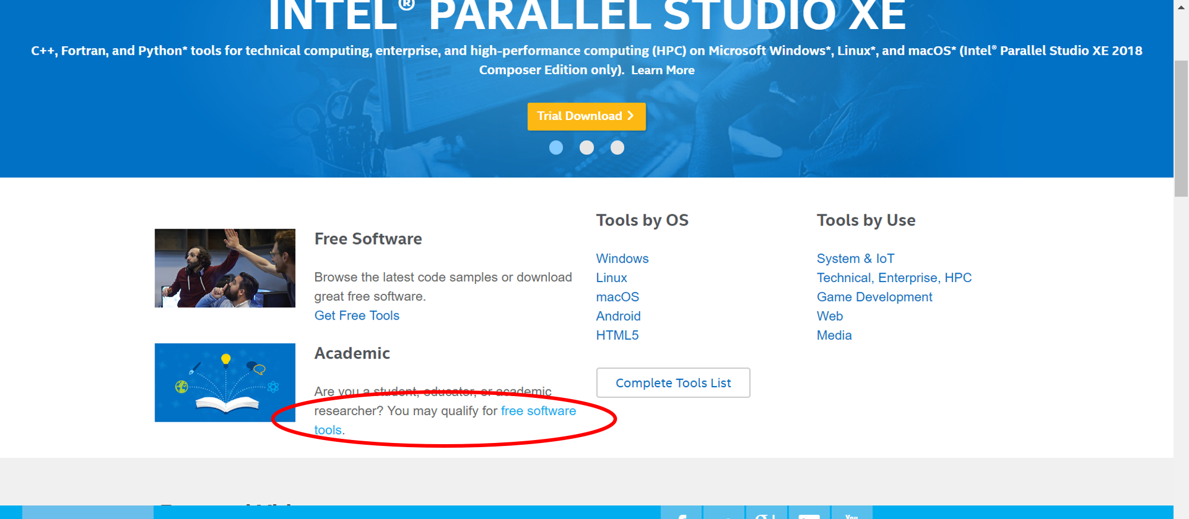Open the Academic open-book illustration thumbnail
This screenshot has width=1189, height=519.
[x=225, y=382]
